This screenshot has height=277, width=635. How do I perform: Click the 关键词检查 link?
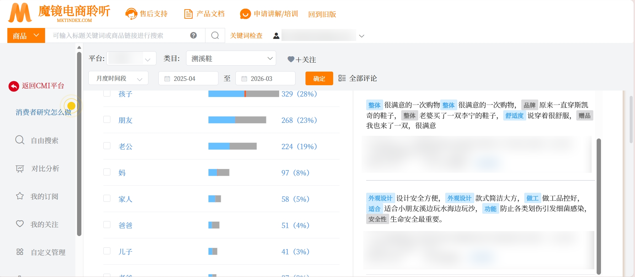pos(246,36)
